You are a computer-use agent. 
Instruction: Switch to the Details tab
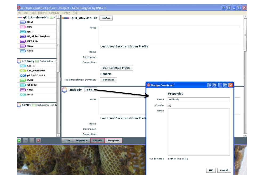click(98, 141)
